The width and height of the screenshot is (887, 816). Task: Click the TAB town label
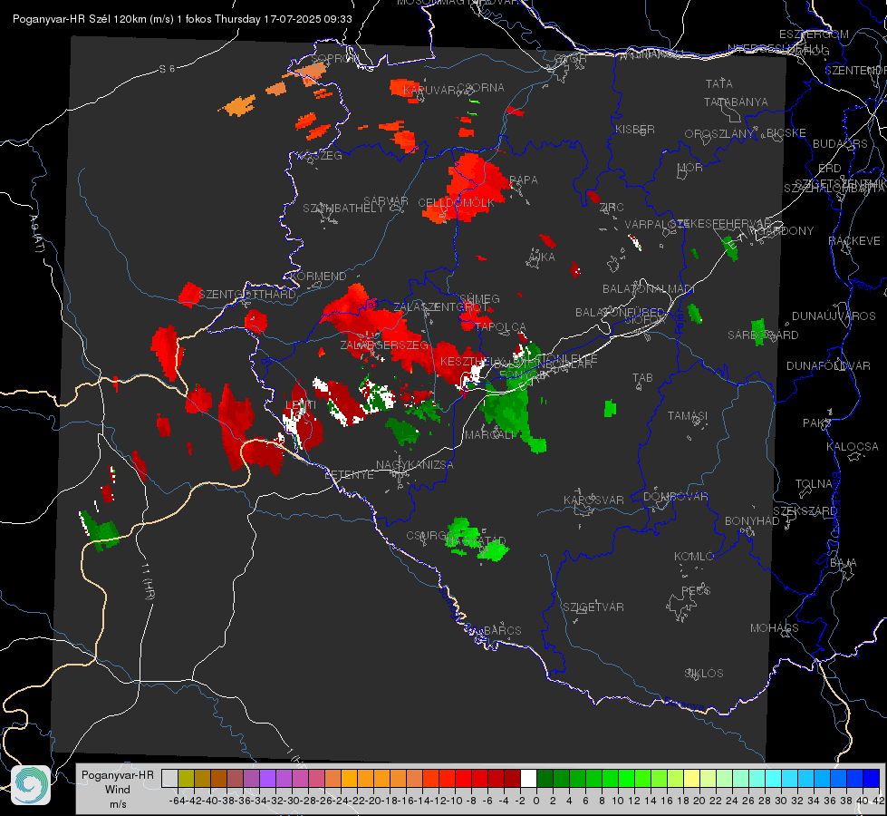point(642,378)
